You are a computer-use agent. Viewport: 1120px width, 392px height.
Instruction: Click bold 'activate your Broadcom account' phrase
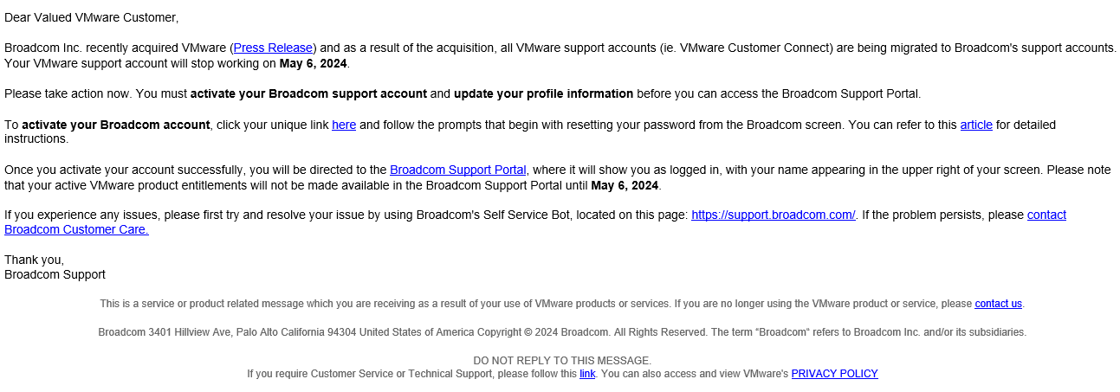tap(116, 125)
